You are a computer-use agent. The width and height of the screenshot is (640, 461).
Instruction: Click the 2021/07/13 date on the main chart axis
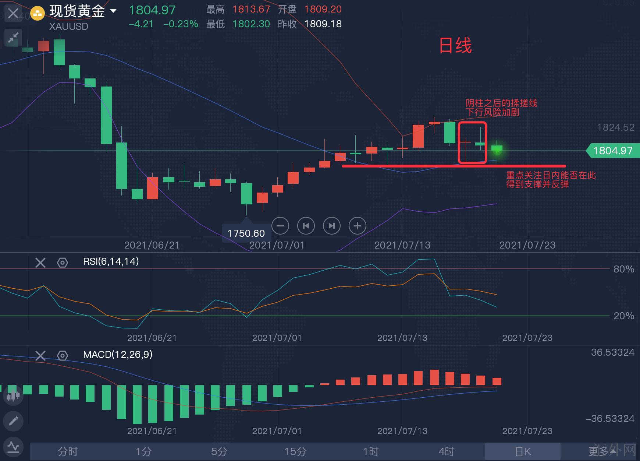[402, 245]
